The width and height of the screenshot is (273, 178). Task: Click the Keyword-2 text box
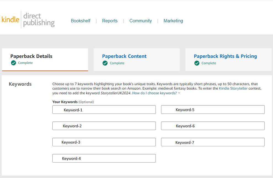104,126
